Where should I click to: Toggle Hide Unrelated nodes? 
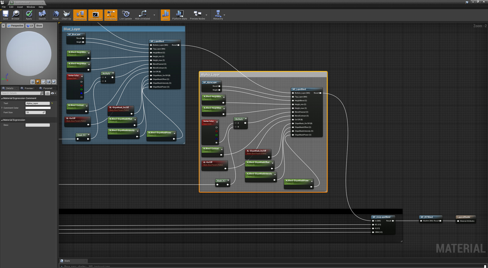click(x=142, y=15)
